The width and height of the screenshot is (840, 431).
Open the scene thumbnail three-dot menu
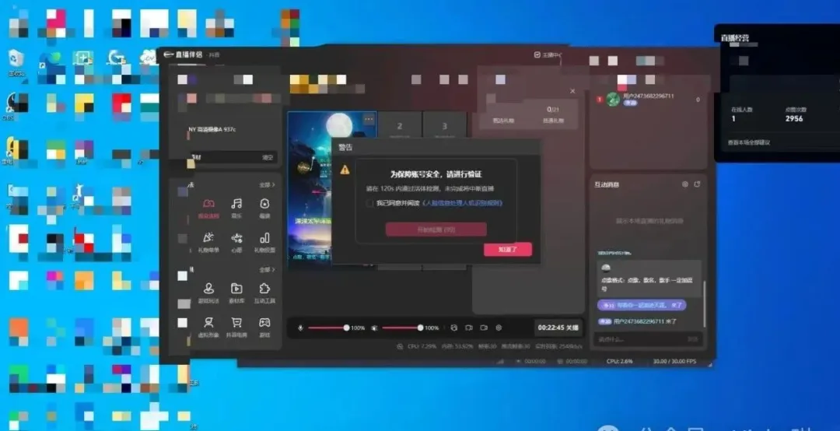[368, 119]
